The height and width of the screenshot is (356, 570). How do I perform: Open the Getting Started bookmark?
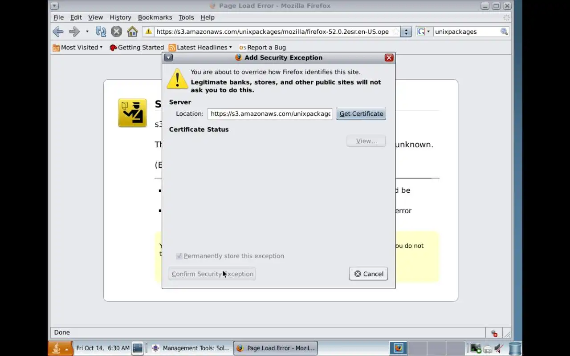(x=137, y=47)
